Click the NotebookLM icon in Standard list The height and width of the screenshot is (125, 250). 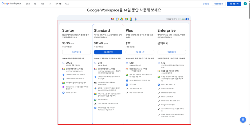click(x=95, y=83)
